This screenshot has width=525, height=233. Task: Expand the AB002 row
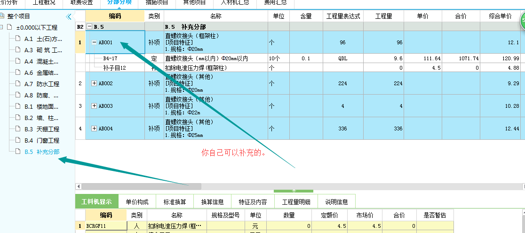(x=94, y=83)
